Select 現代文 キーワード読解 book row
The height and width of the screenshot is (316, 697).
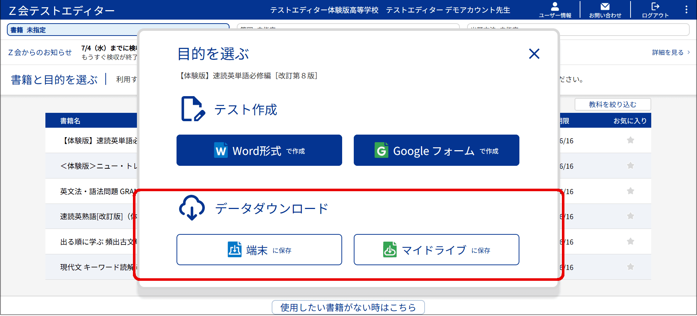point(97,267)
